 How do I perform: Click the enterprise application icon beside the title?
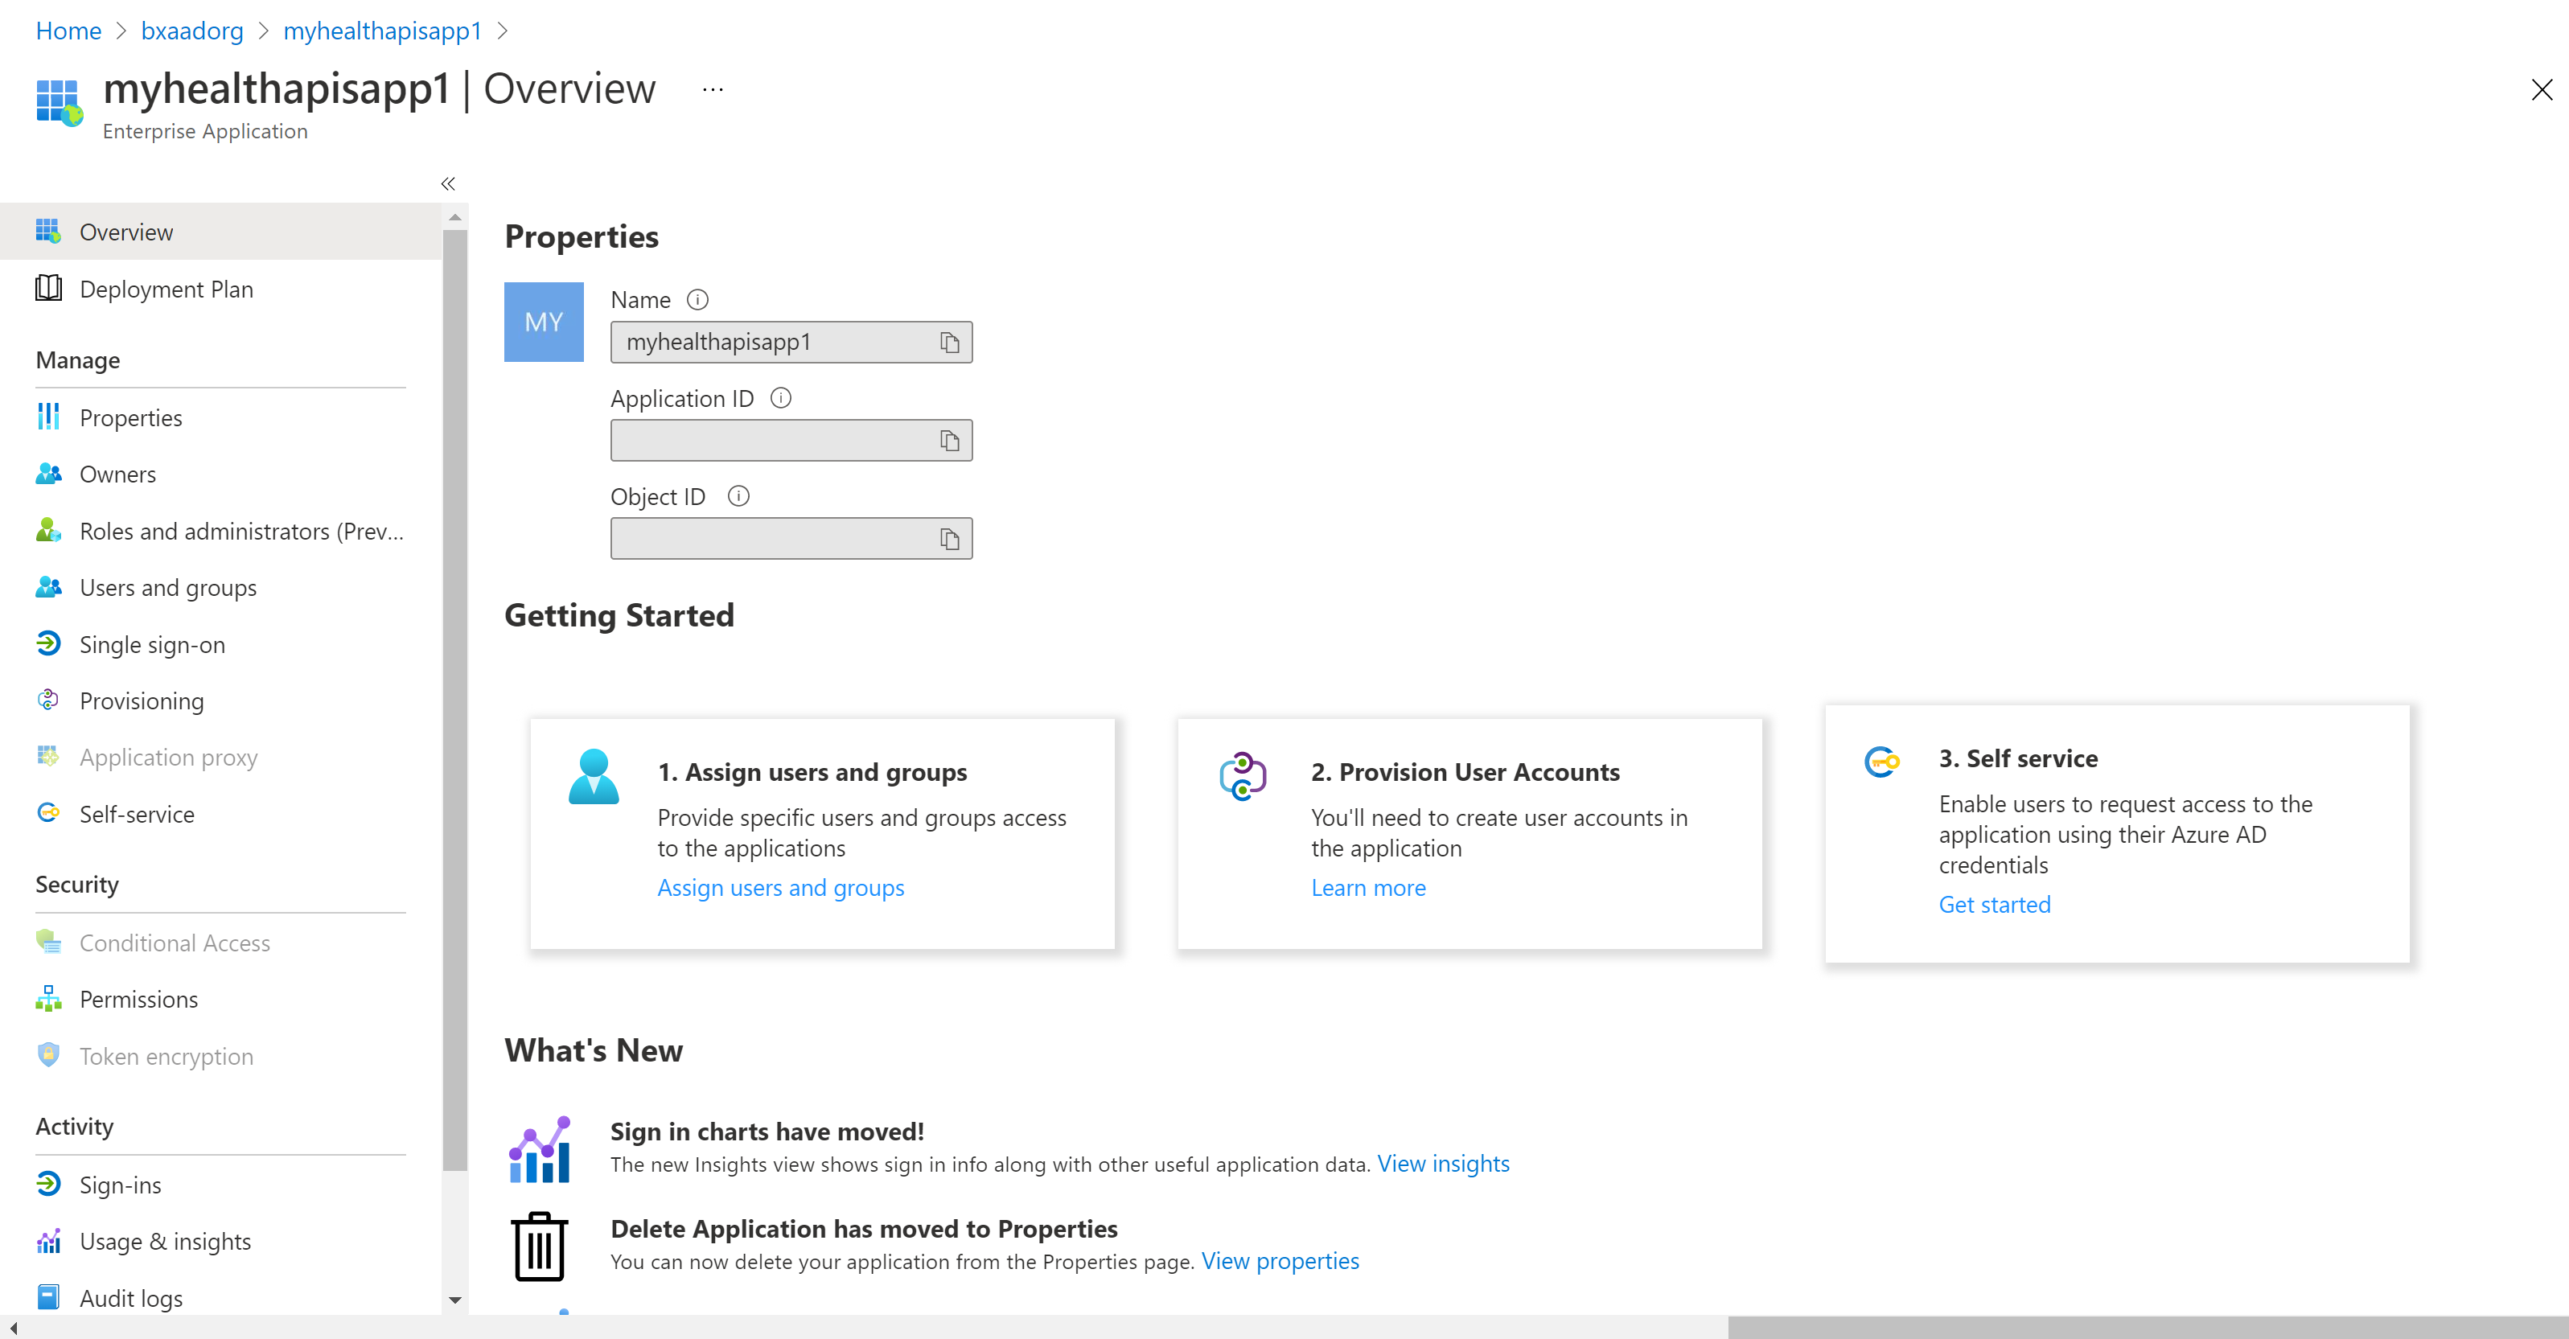pyautogui.click(x=59, y=103)
